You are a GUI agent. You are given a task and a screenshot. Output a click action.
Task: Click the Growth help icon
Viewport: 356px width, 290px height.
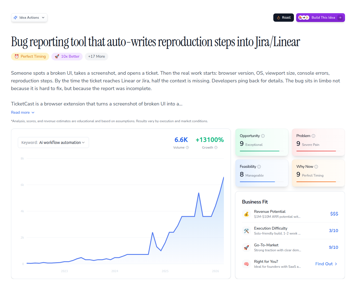pyautogui.click(x=216, y=147)
